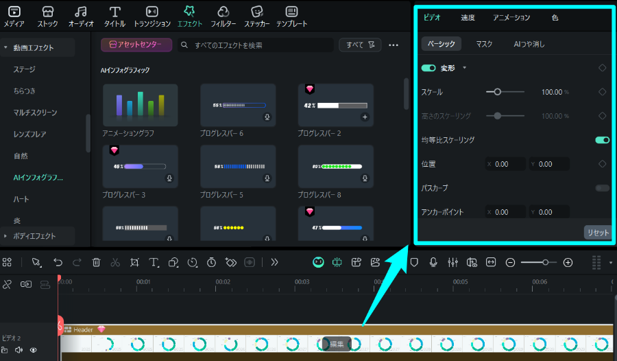Viewport: 617px width, 361px height.
Task: Open the オーディオ audio tab
Action: point(81,17)
